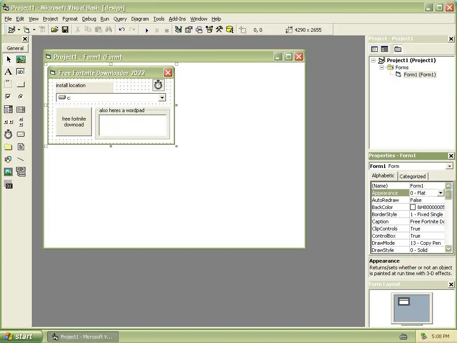The image size is (457, 343).
Task: Open the Object Browser from the toolbar
Action: click(209, 29)
